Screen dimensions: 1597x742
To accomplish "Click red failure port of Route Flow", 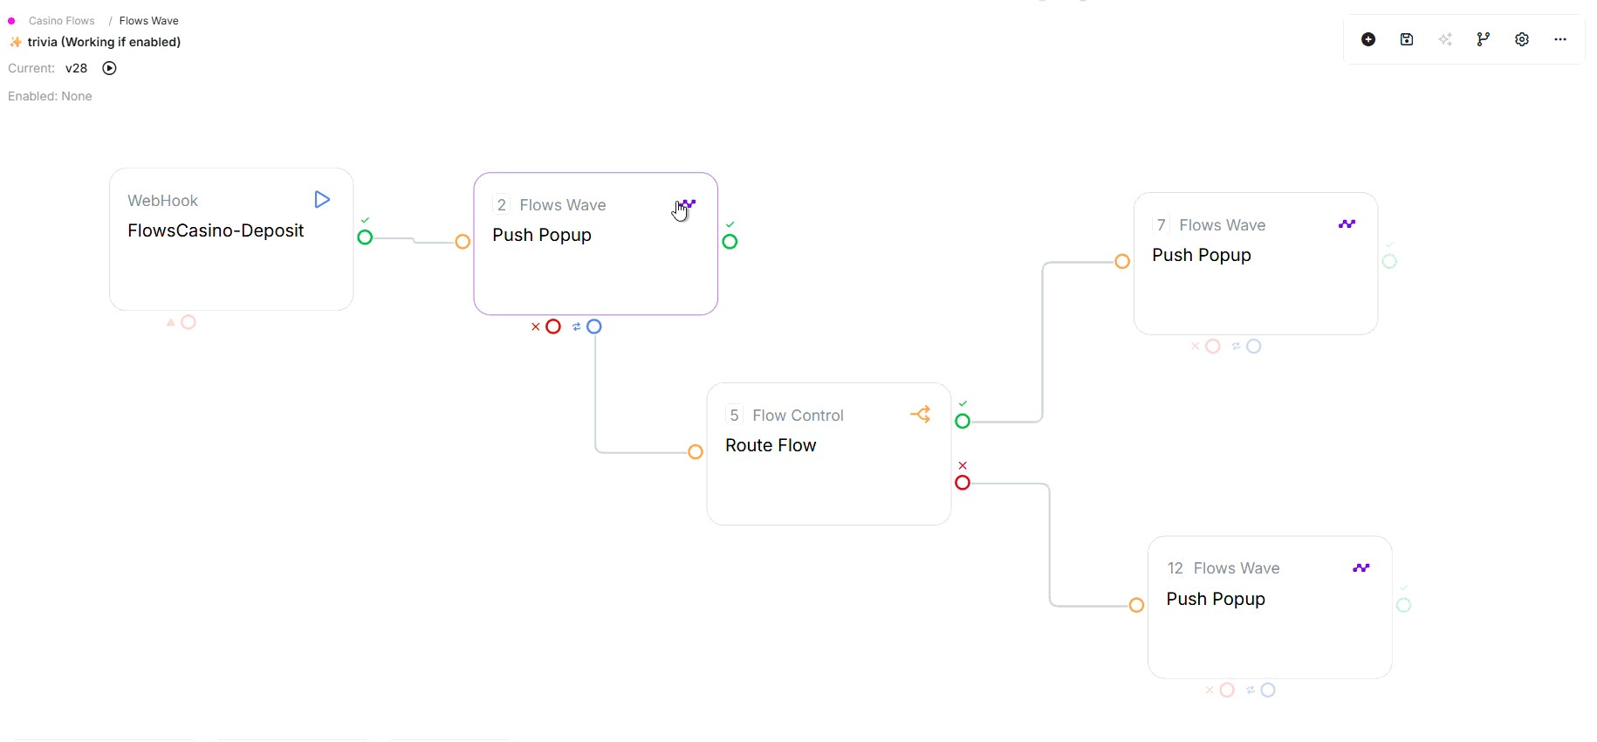I will (963, 483).
